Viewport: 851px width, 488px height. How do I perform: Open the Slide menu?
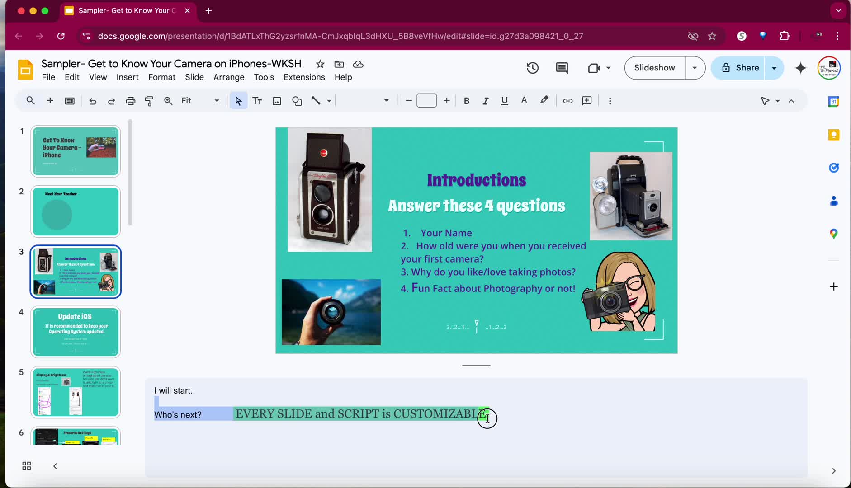pyautogui.click(x=194, y=77)
